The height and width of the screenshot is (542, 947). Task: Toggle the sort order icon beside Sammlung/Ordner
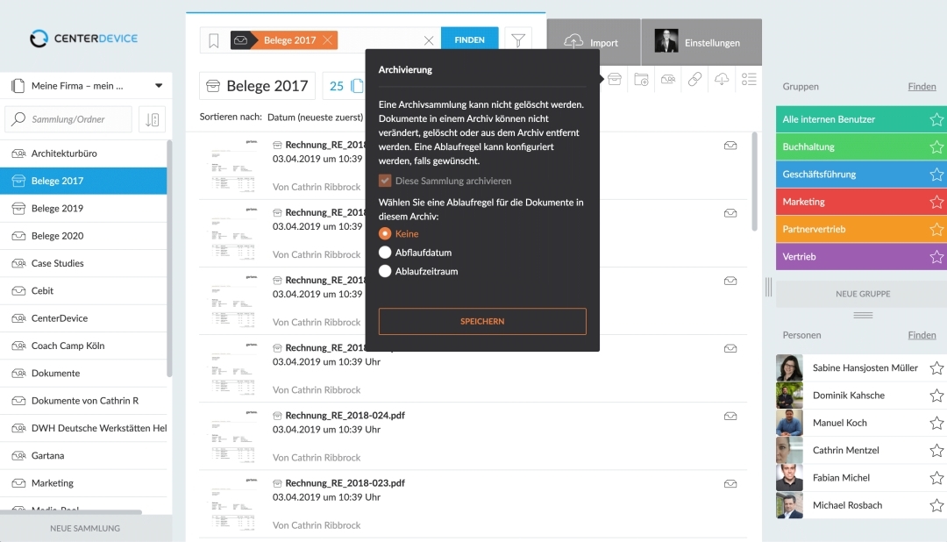tap(152, 119)
